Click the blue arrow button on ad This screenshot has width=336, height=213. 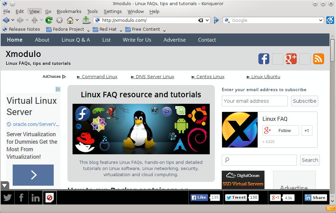(33, 175)
